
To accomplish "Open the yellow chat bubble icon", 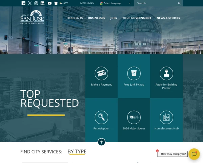I will click(x=194, y=154).
